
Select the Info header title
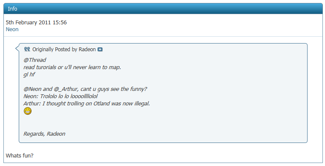12,9
